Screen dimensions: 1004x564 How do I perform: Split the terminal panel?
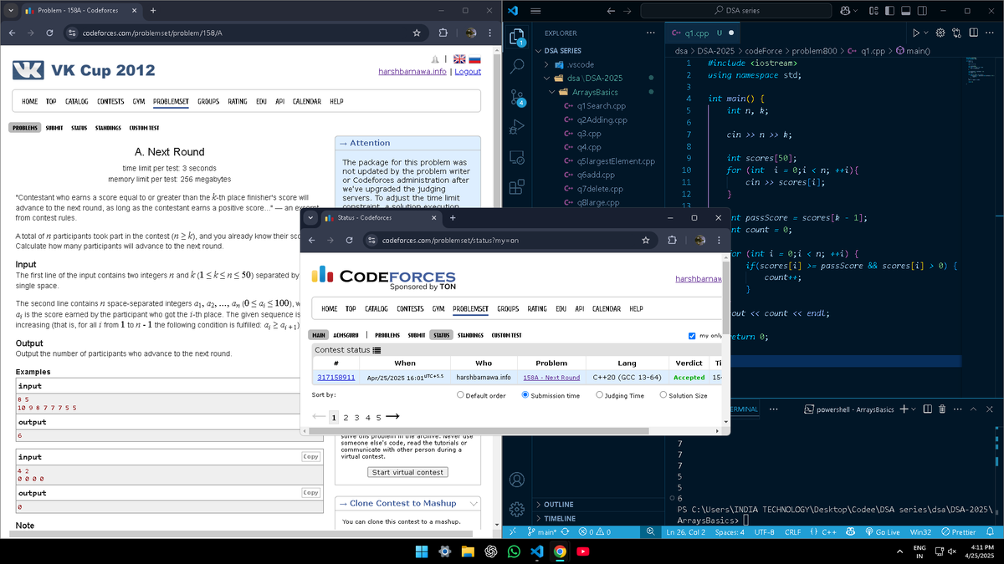tap(928, 409)
